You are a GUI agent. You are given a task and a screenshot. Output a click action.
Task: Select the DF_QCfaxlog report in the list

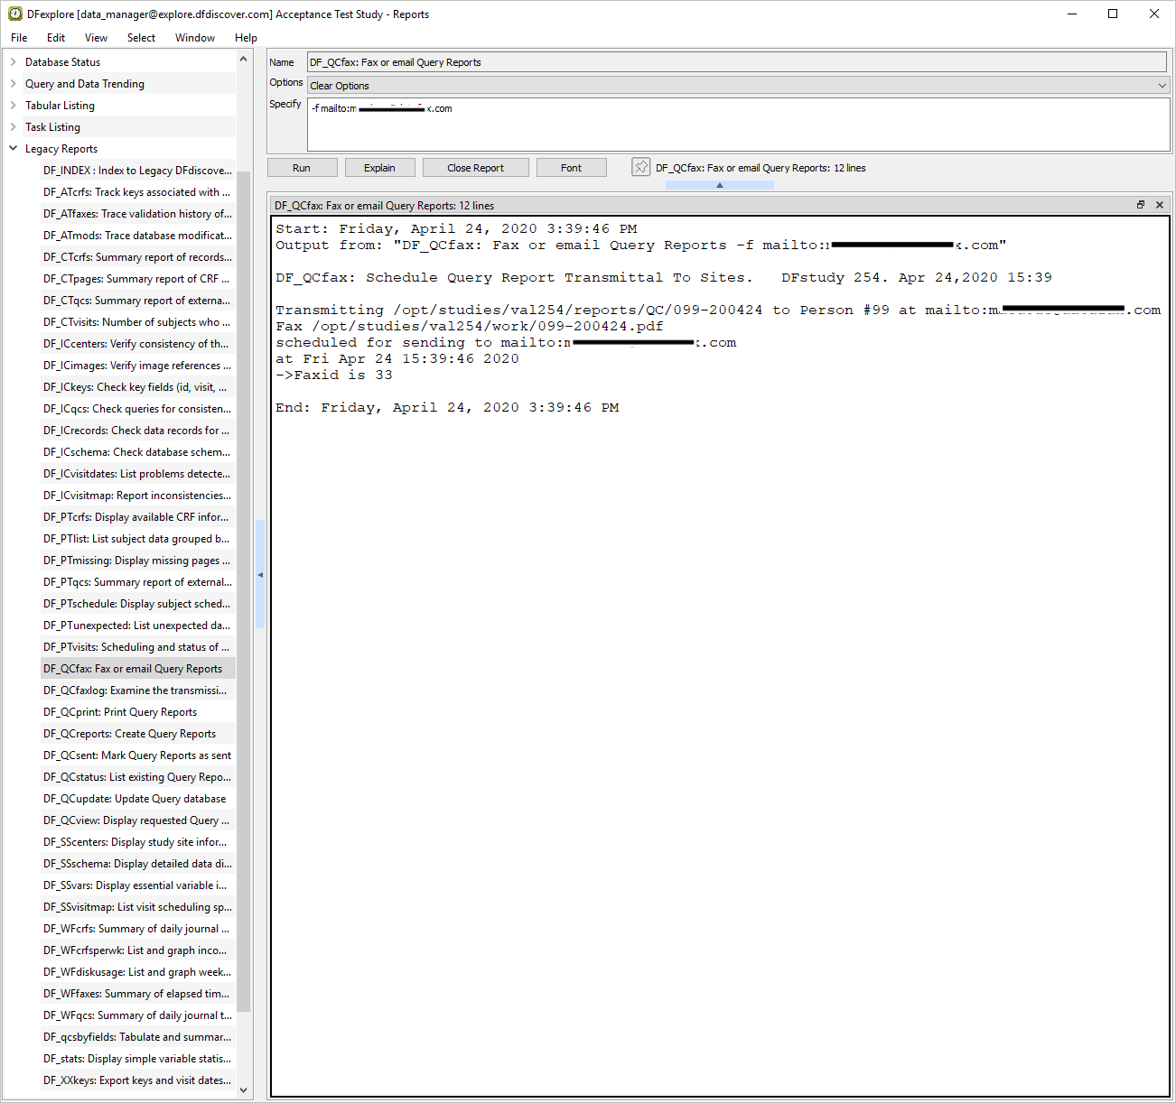135,691
